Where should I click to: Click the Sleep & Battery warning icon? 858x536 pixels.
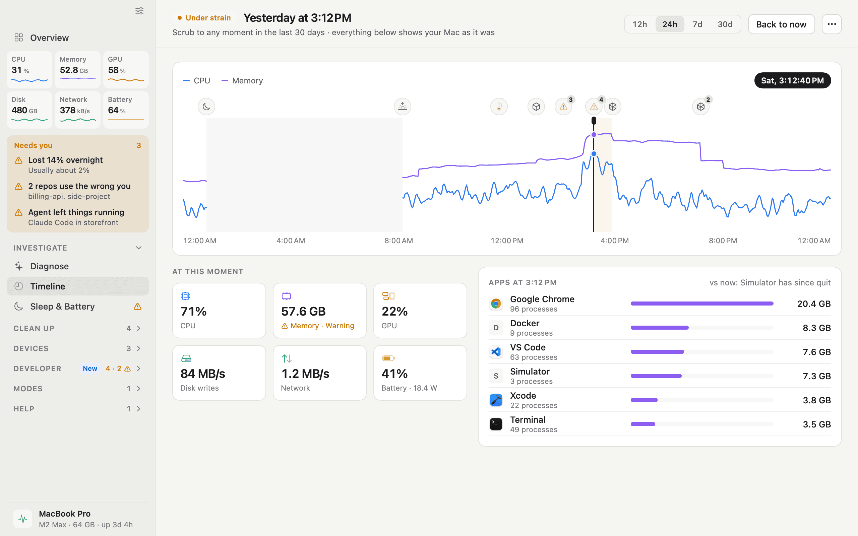137,307
